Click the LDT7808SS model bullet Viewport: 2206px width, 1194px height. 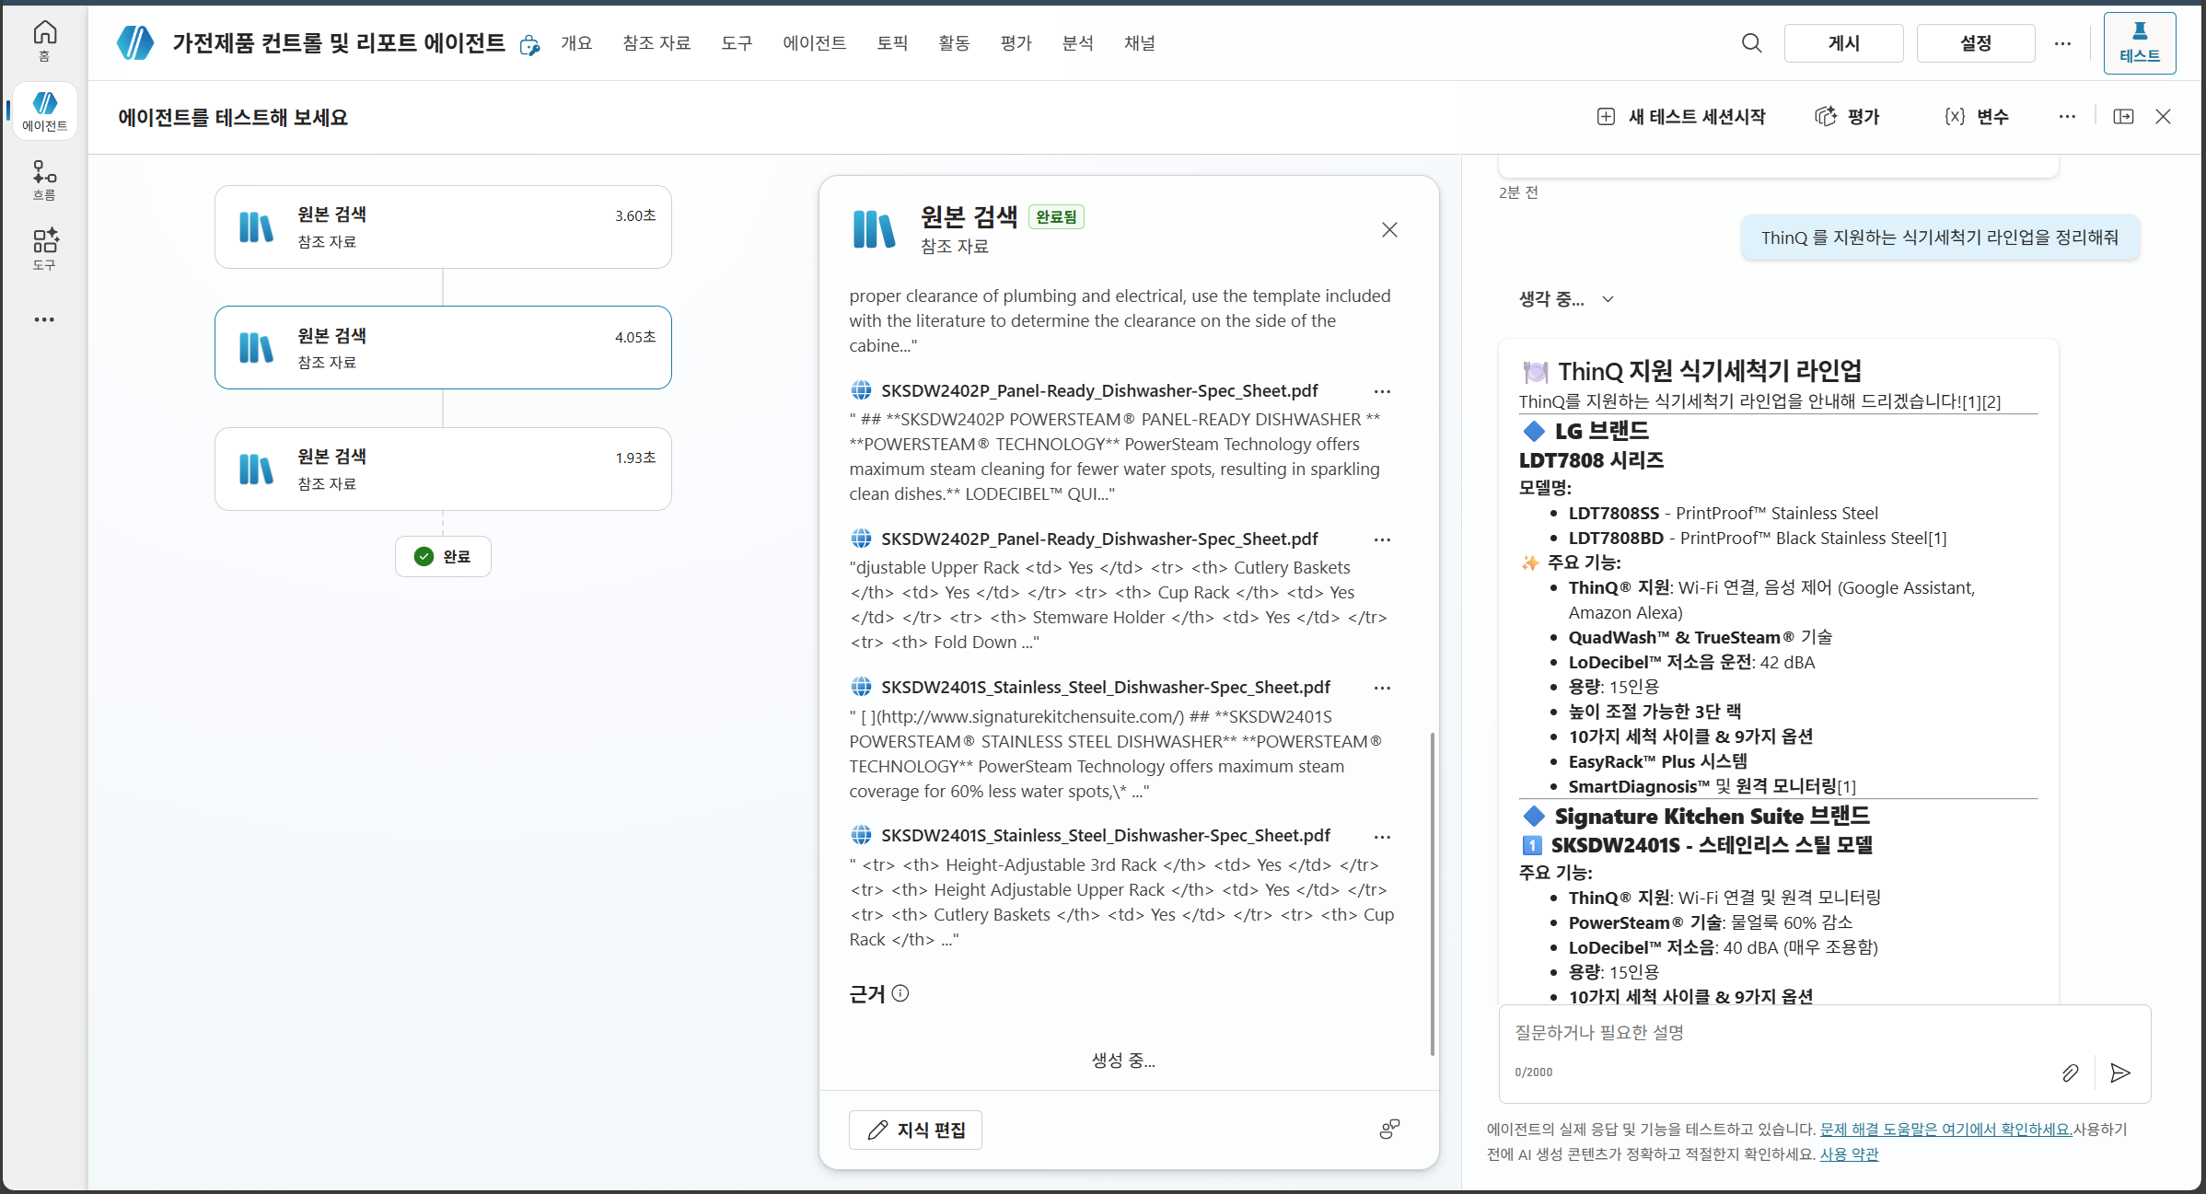coord(1724,514)
